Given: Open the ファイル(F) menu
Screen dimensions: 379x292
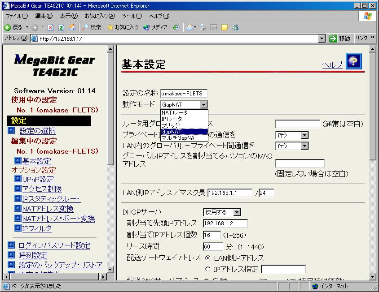Looking at the screenshot, I should point(17,16).
